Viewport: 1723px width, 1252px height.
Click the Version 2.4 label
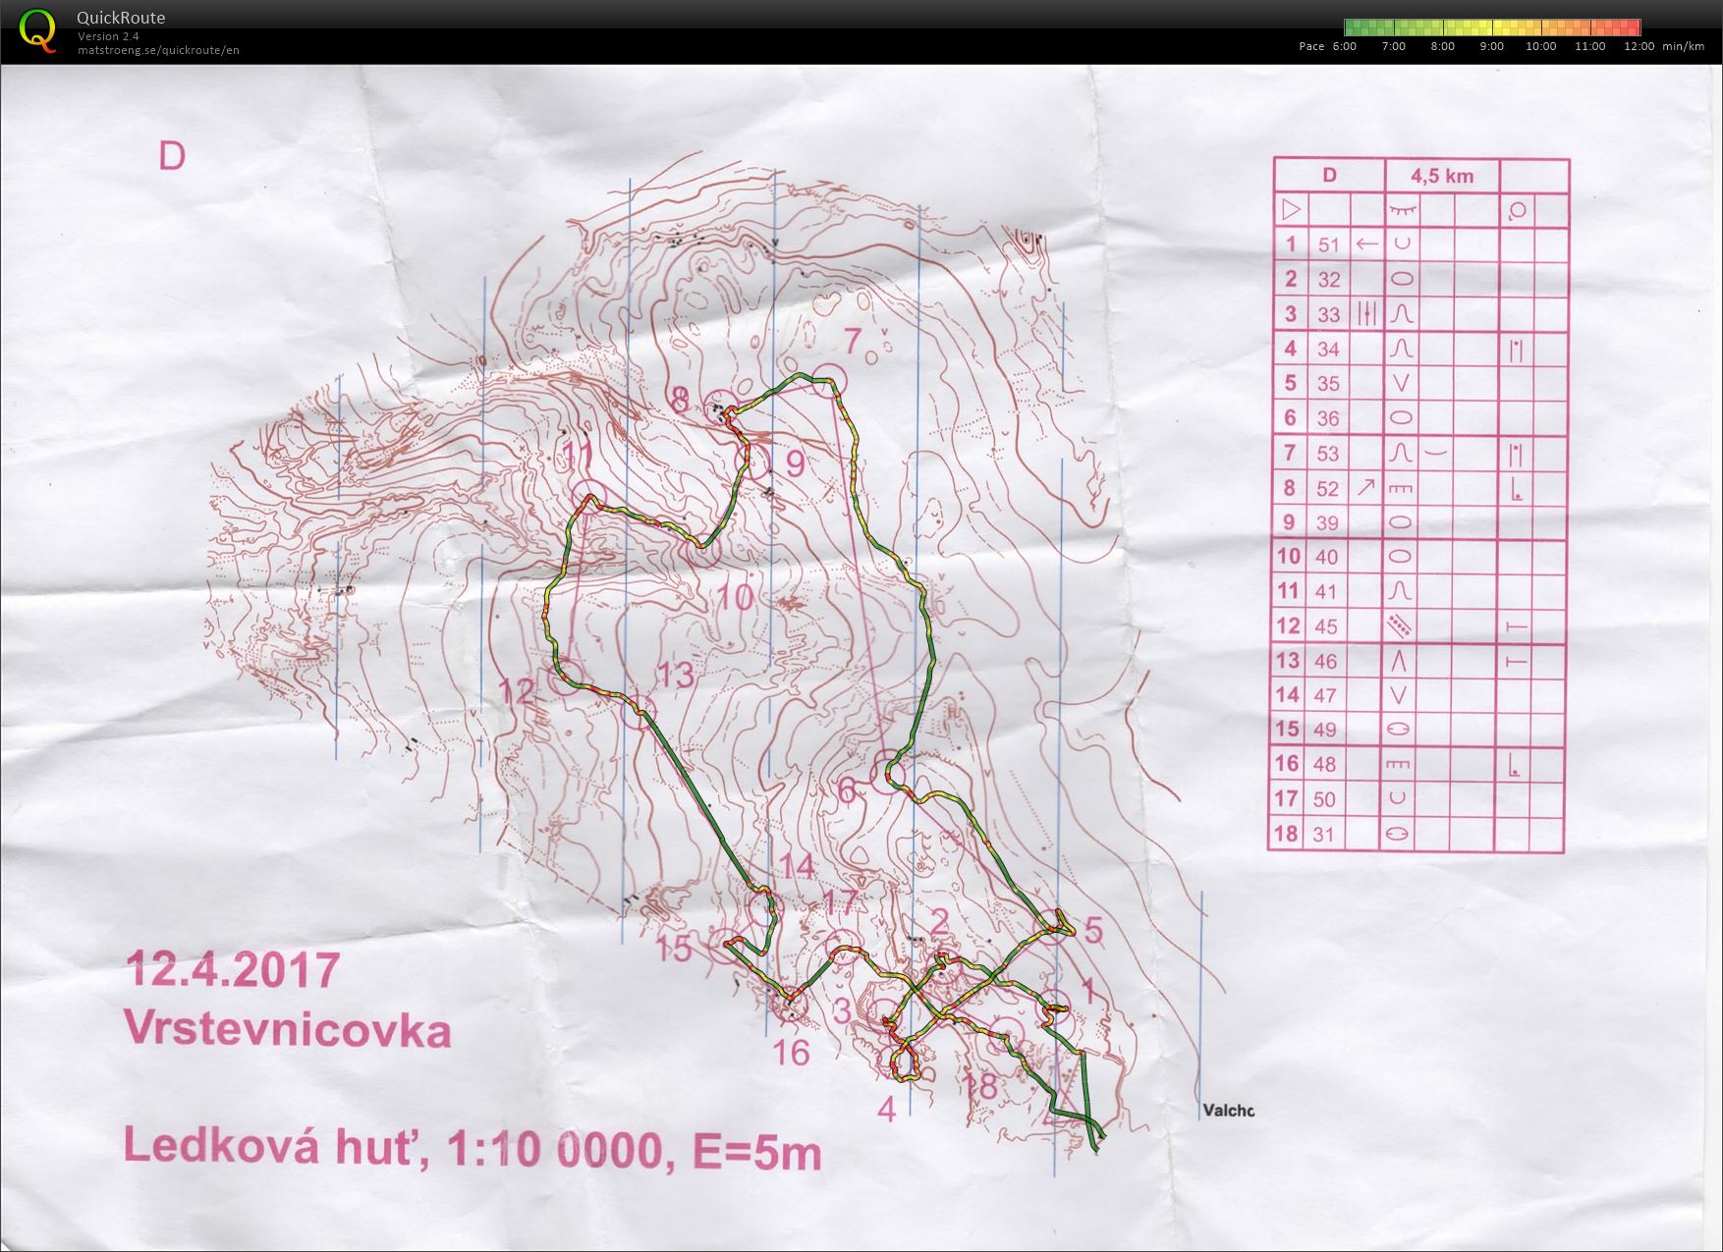pos(108,36)
